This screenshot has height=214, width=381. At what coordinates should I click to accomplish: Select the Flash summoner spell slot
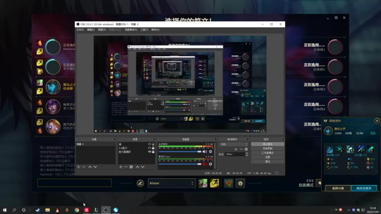click(214, 183)
